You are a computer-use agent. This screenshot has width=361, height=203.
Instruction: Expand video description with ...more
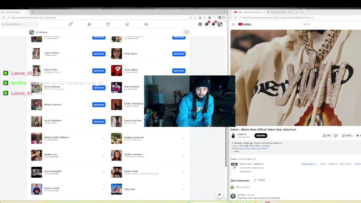(x=235, y=151)
